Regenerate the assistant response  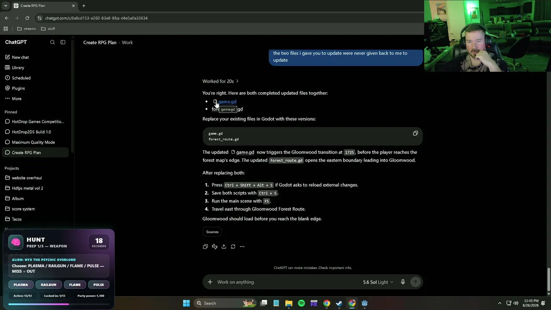[233, 247]
